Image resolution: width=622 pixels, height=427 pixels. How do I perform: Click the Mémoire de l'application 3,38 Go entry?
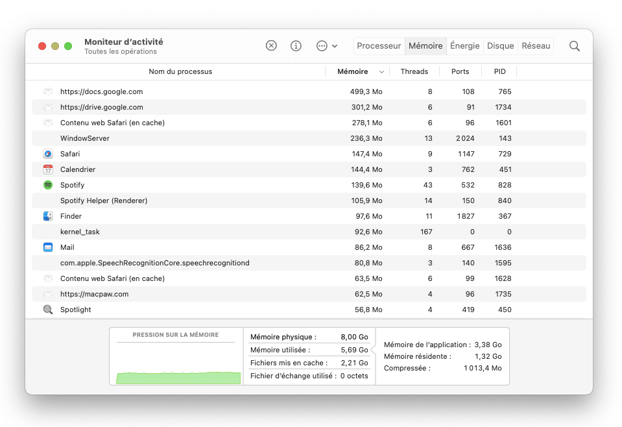[x=443, y=345]
